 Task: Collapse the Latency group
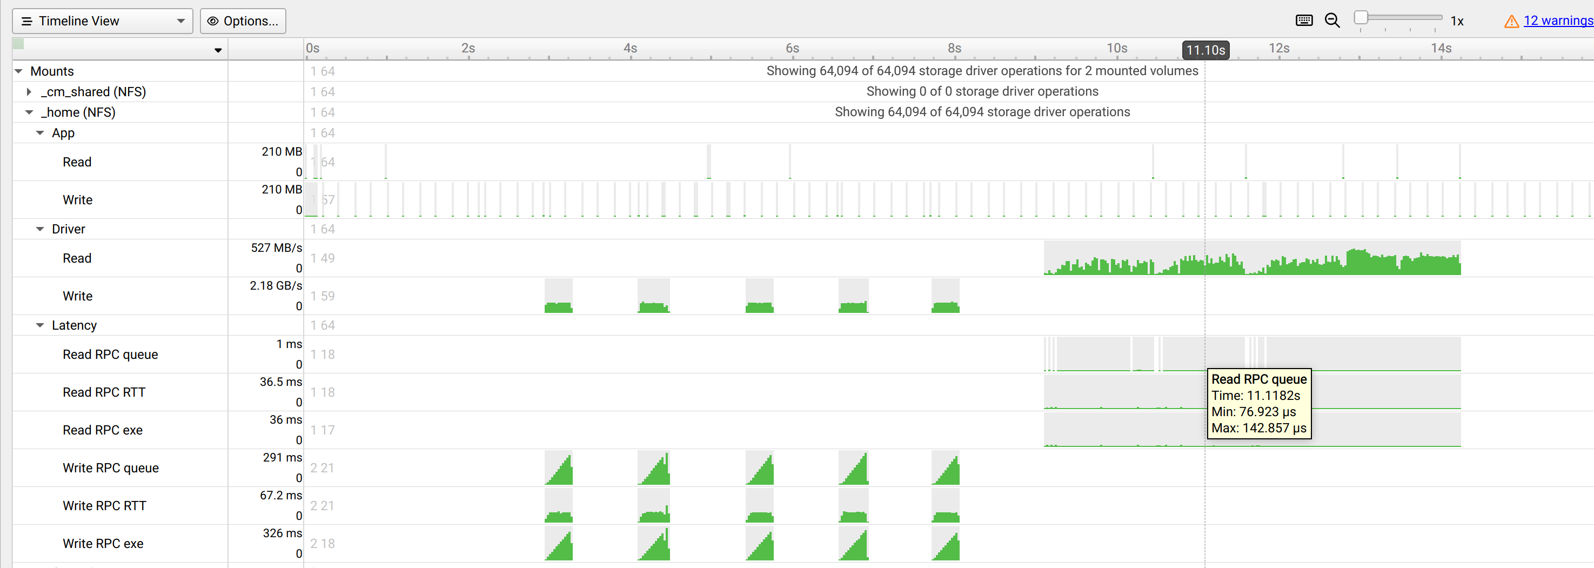tap(39, 325)
